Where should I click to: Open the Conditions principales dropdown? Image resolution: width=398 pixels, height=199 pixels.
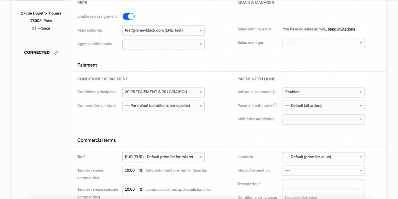click(x=164, y=92)
